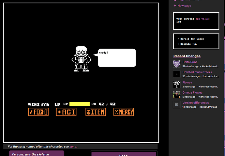Click the Recent Changes heading

tap(187, 56)
